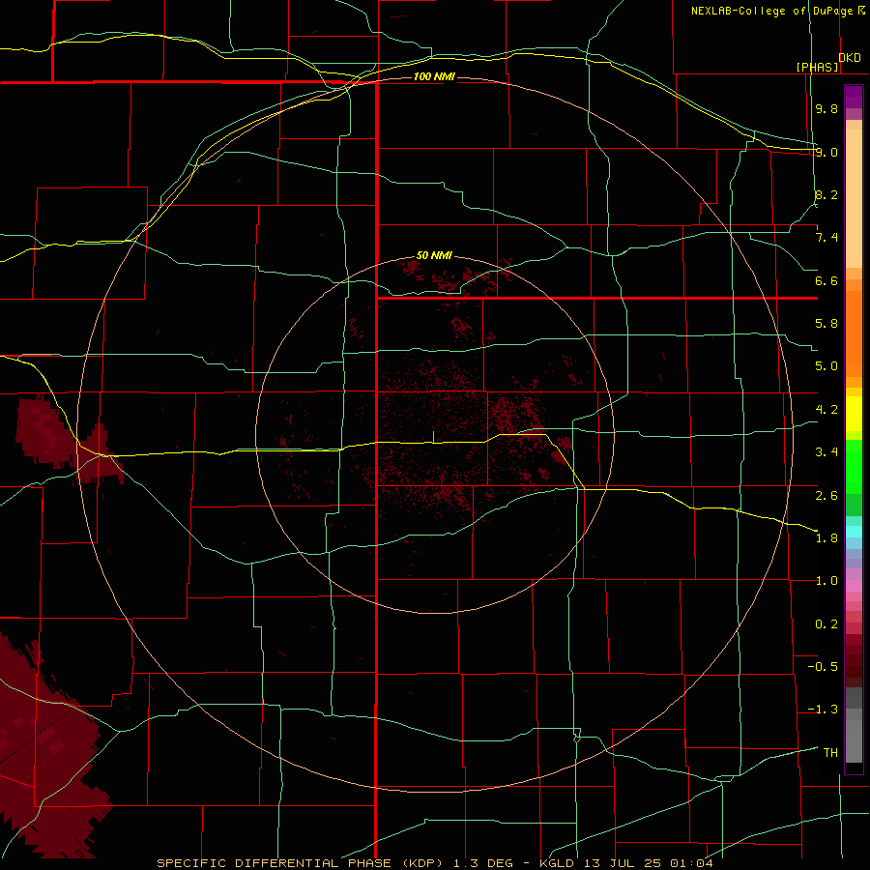Click the cyan segment of the color bar
The image size is (870, 870).
[854, 531]
